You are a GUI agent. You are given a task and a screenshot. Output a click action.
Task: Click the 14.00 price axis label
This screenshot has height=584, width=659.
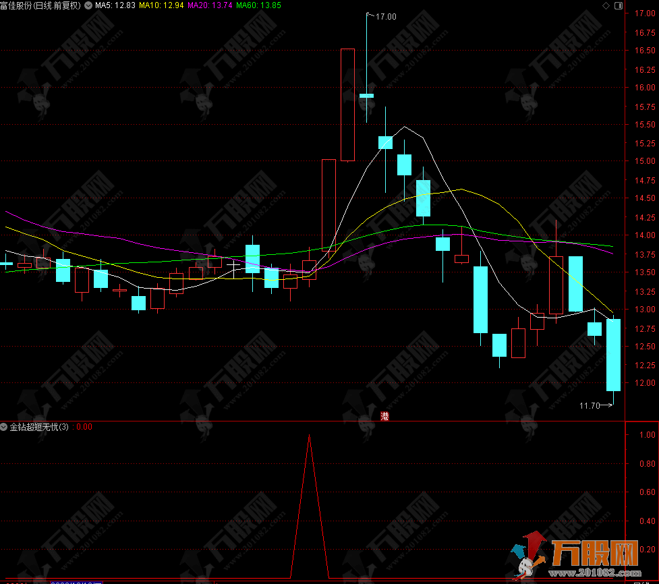pos(643,235)
